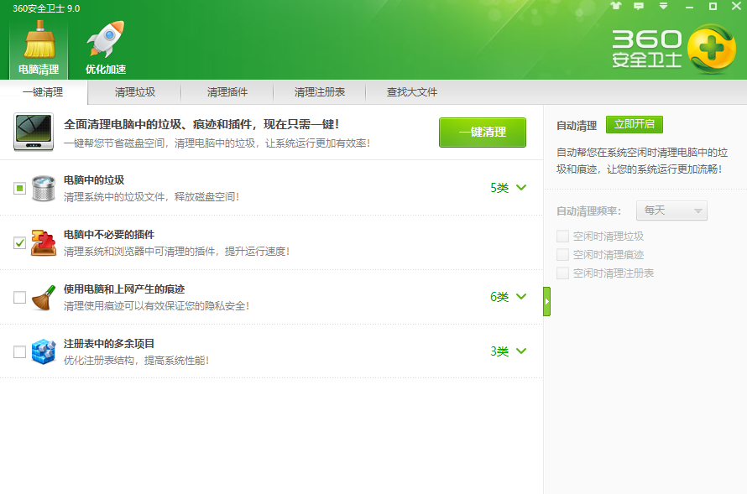The height and width of the screenshot is (494, 747).
Task: Click the 360安全卫士 9.0 title text
Action: click(x=46, y=8)
